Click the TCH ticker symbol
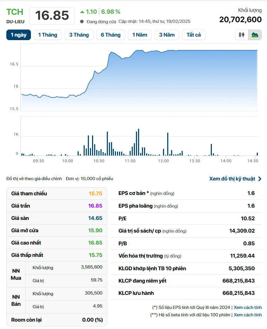267x329 pixels. tap(15, 12)
